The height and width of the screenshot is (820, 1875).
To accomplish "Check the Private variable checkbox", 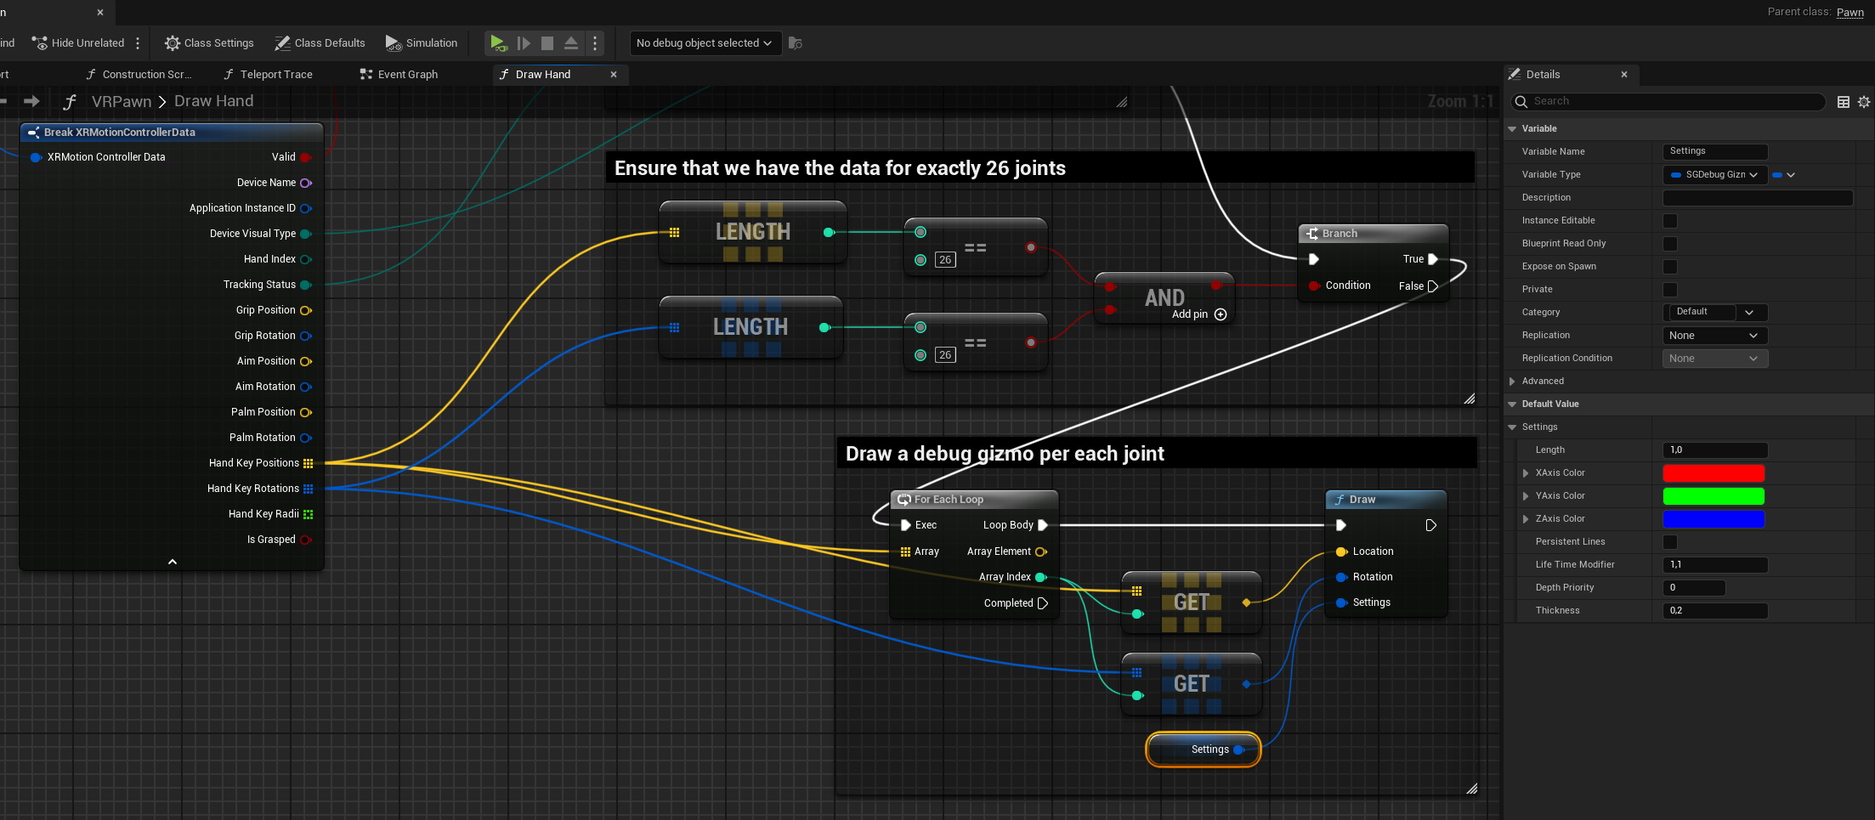I will (x=1670, y=289).
